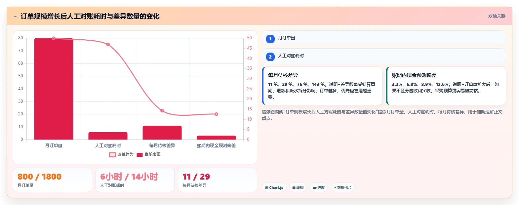Click the small icon left of the title
Image resolution: width=519 pixels, height=205 pixels.
pos(16,17)
